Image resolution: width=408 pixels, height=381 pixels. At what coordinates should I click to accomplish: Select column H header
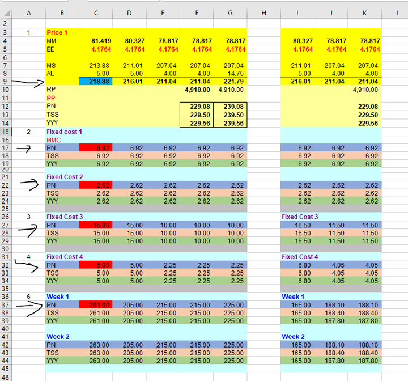click(x=264, y=13)
